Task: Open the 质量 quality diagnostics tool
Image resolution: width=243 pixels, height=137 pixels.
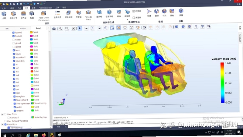Action: [x=181, y=12]
